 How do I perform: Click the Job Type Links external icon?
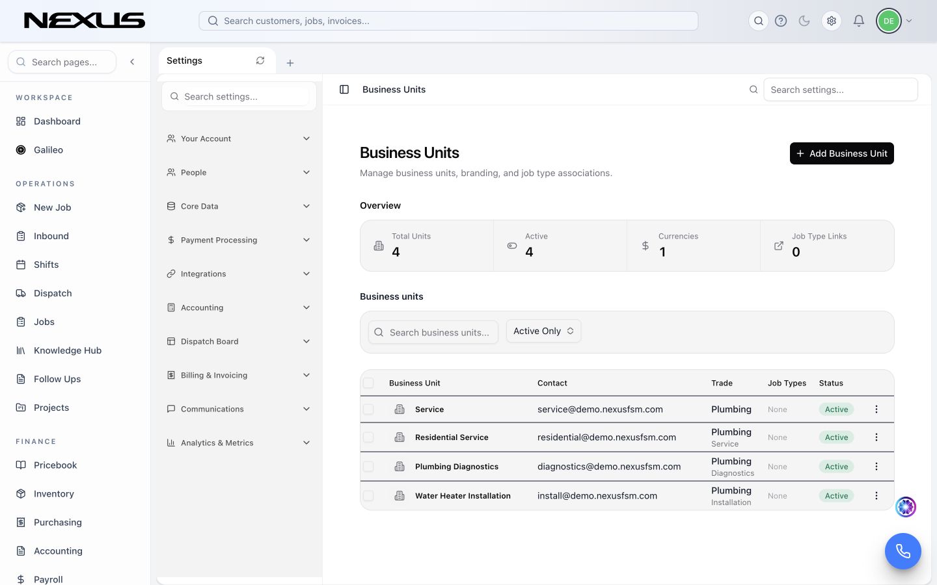pyautogui.click(x=778, y=246)
